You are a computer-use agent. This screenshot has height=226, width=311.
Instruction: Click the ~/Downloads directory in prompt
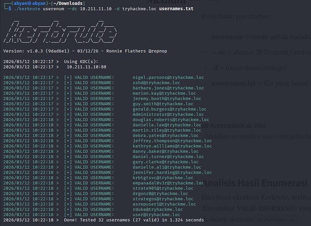point(68,4)
